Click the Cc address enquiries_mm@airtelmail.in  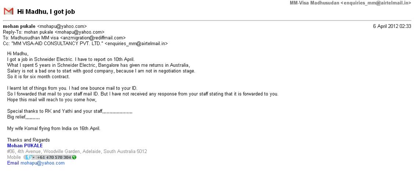(136, 44)
